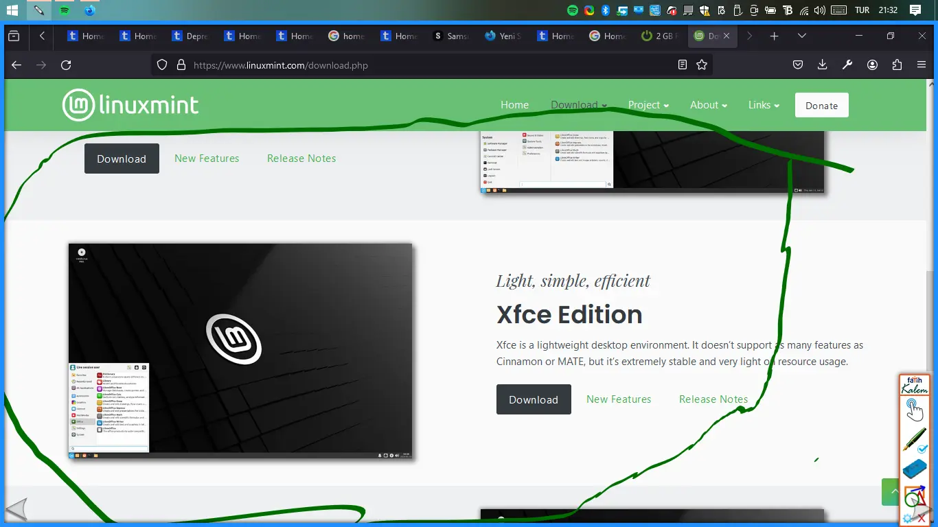Open the New Features link above the Xfce section
Image resolution: width=938 pixels, height=527 pixels.
click(207, 159)
